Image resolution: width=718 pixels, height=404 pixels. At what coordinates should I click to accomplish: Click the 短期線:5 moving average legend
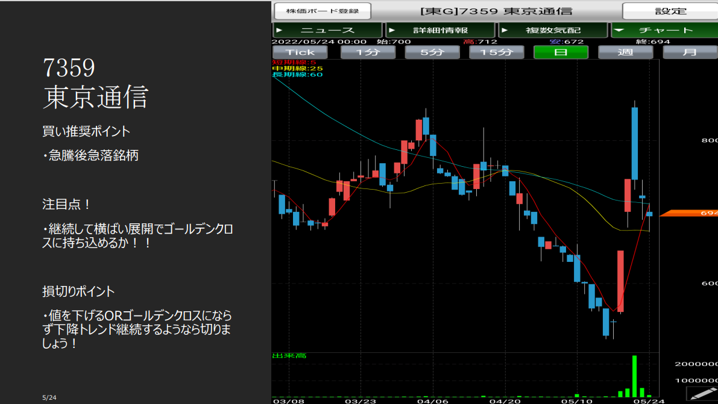[x=294, y=62]
